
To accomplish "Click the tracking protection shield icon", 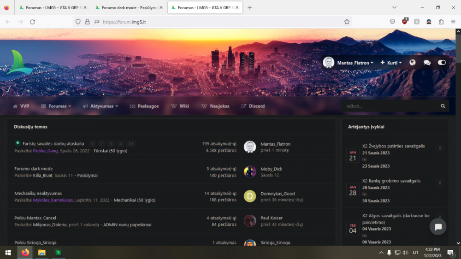I will click(x=78, y=22).
